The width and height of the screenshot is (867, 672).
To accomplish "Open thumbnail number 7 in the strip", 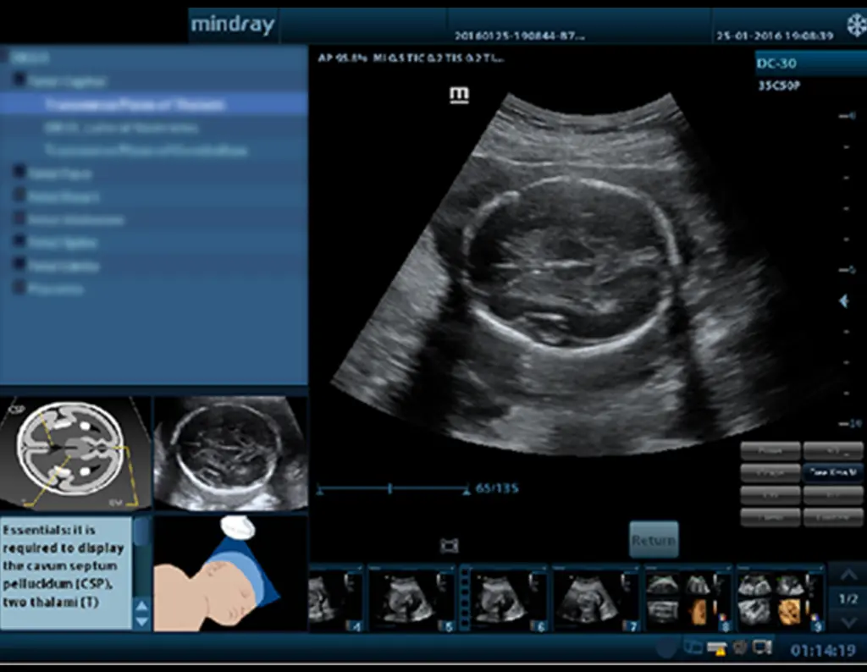I will (597, 599).
